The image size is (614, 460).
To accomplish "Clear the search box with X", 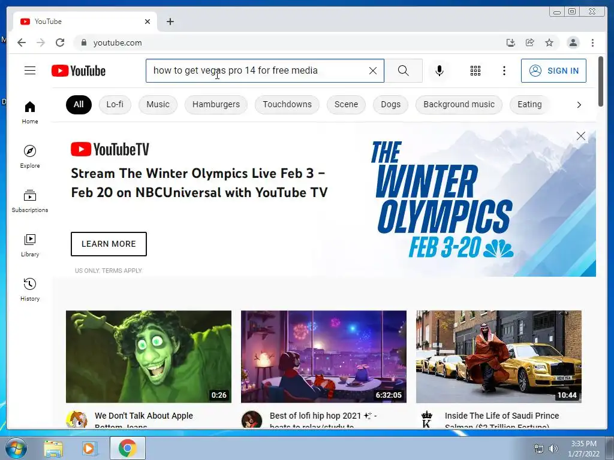I will (373, 71).
